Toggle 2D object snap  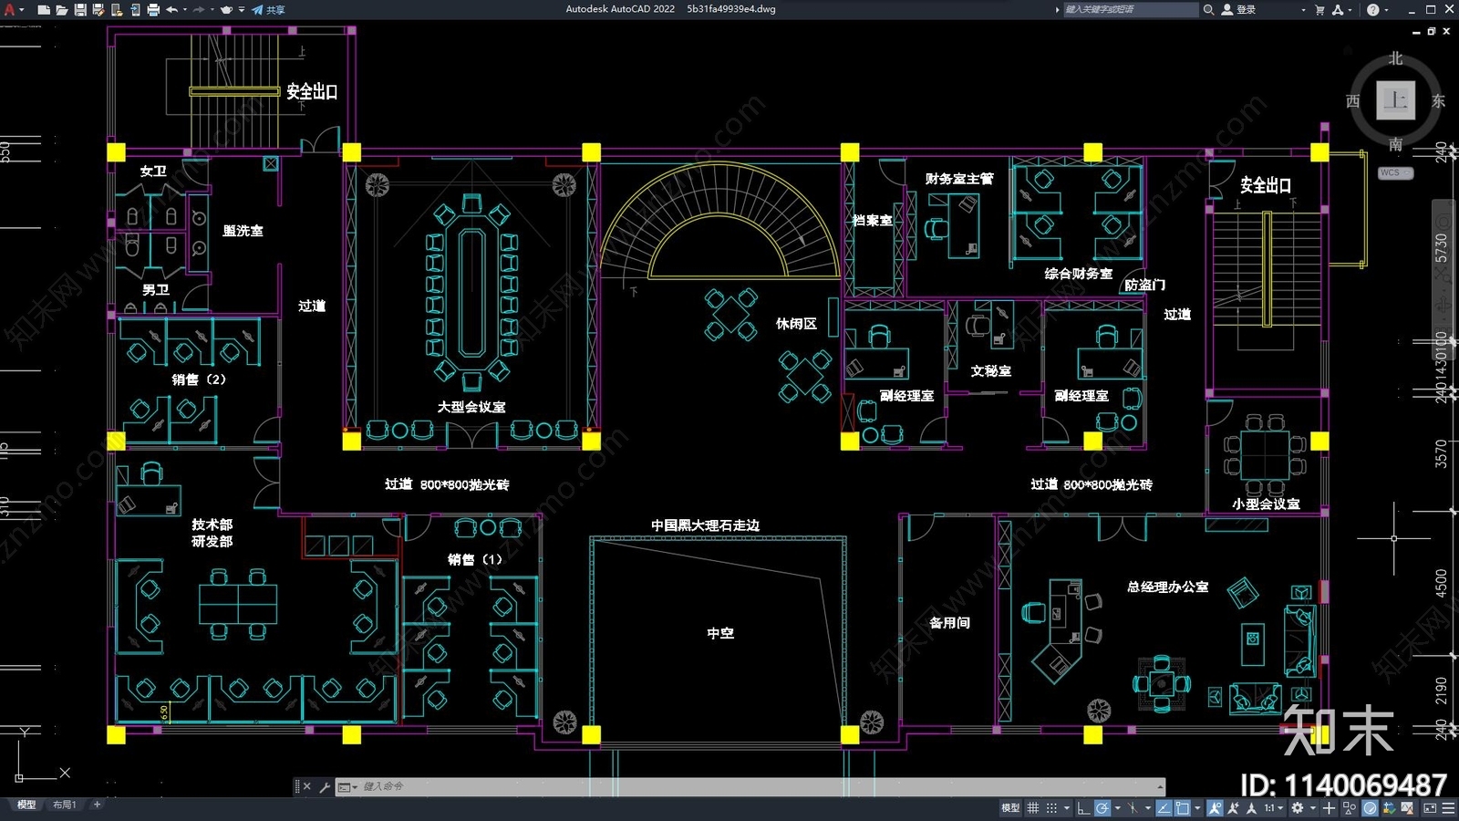[1183, 807]
